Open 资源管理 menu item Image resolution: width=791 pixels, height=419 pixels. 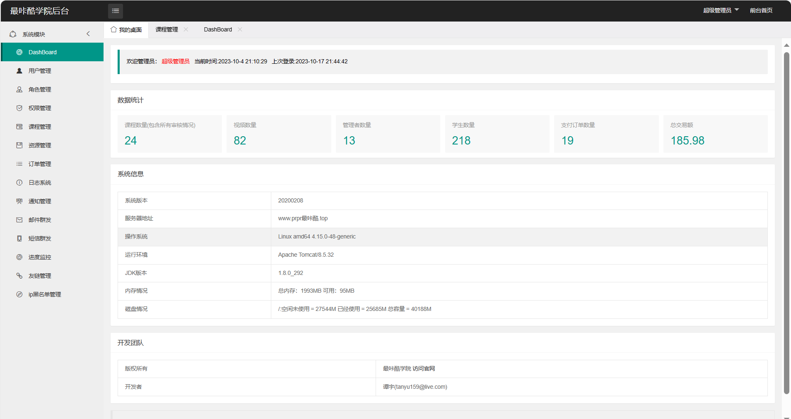coord(52,145)
